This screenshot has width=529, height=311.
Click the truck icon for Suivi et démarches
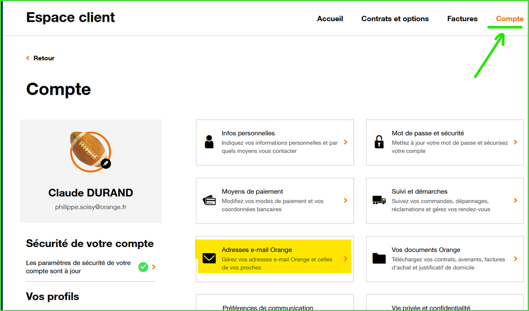(379, 200)
